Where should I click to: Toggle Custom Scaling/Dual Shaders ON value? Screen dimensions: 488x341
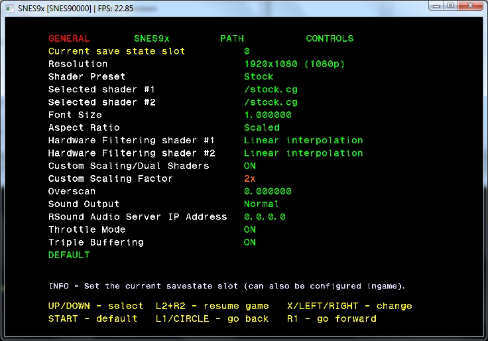(x=249, y=166)
